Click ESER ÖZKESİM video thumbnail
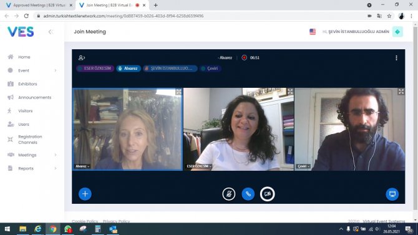 [239, 129]
